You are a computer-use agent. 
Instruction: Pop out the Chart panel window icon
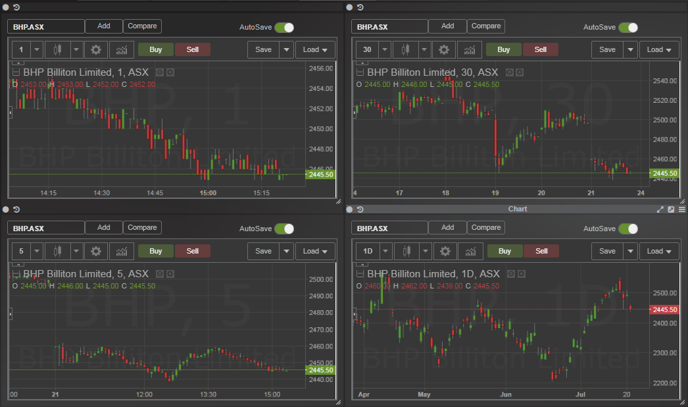pyautogui.click(x=671, y=209)
